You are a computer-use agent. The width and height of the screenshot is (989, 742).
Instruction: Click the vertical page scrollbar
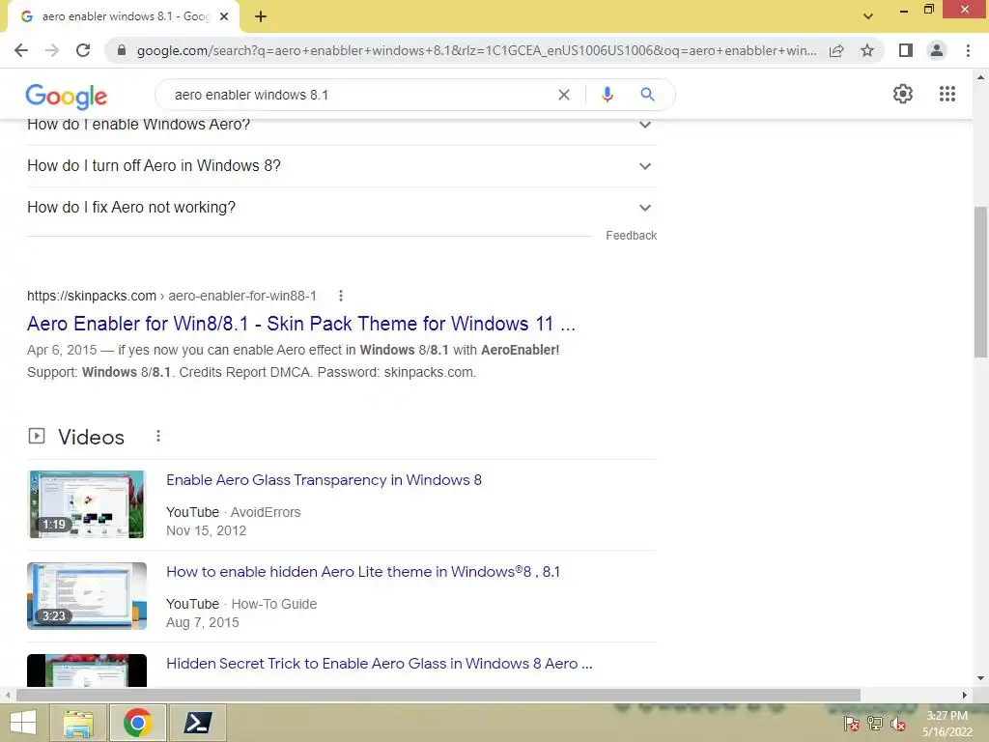pos(980,282)
